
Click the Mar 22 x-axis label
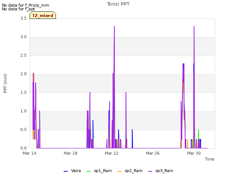click(111, 153)
